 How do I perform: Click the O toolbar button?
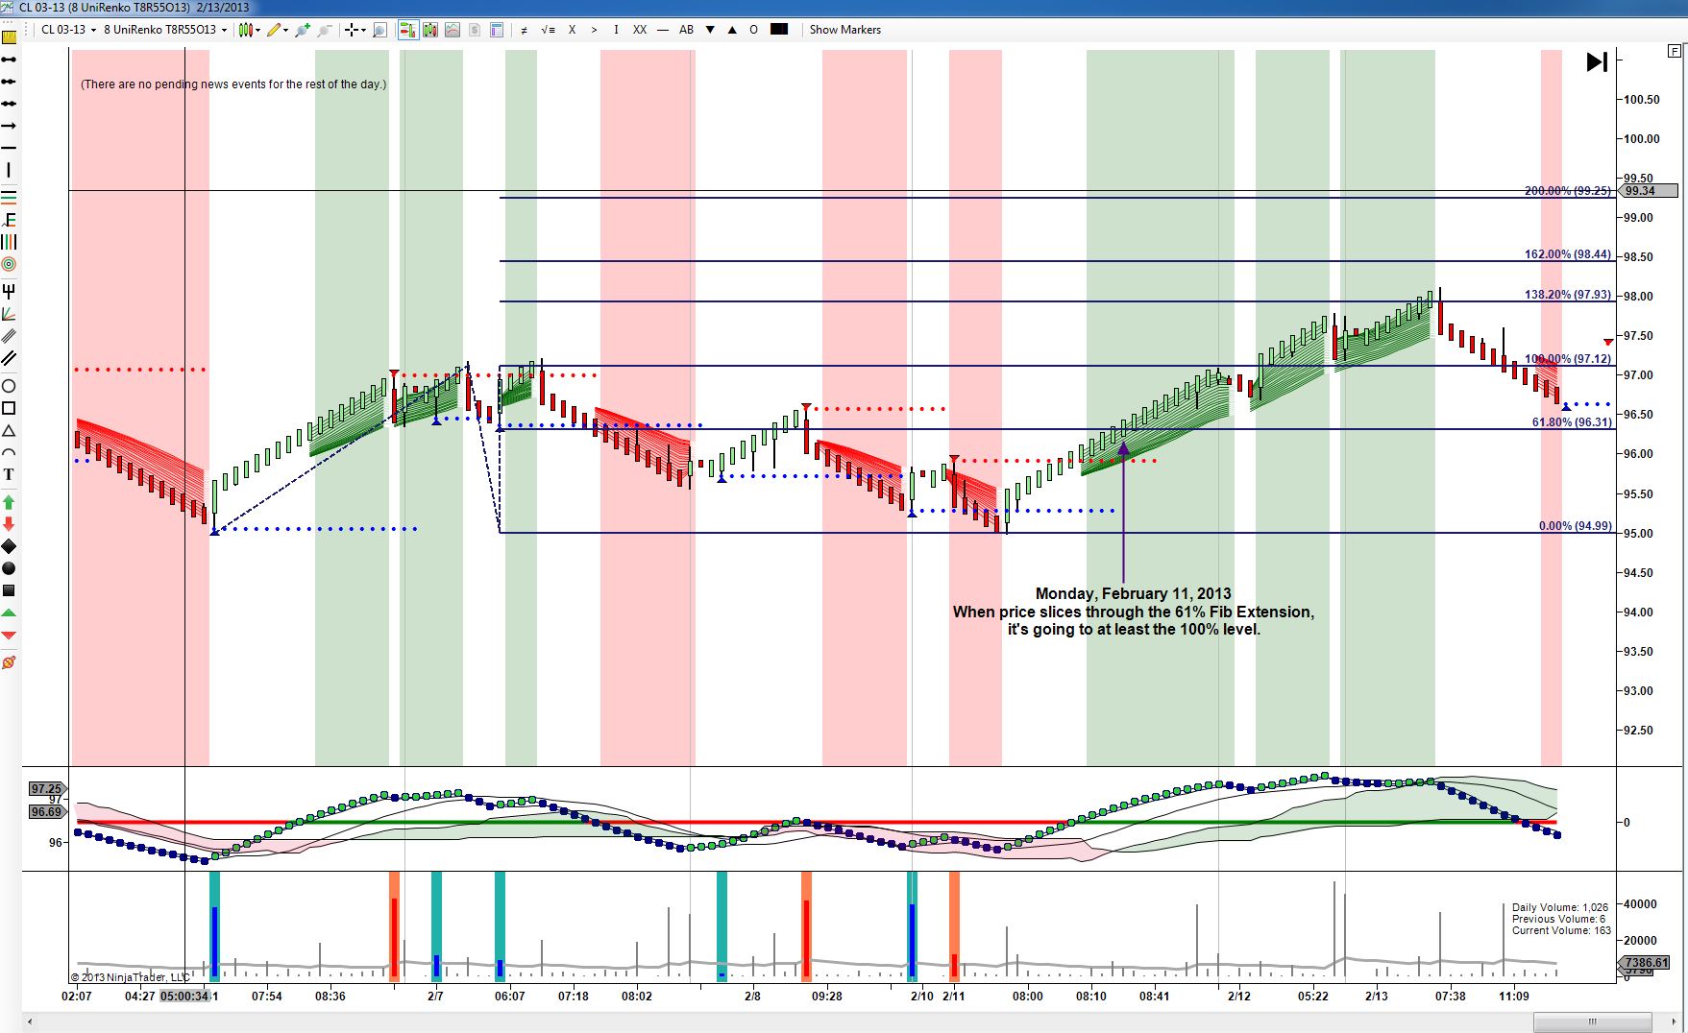click(x=753, y=30)
